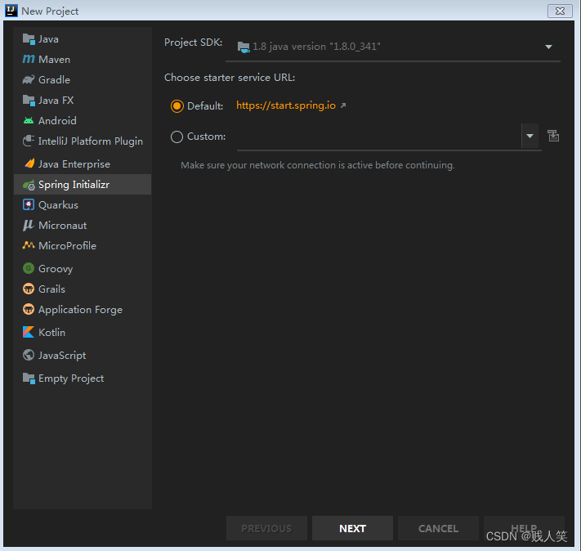Click the Kotlin logo icon
581x551 pixels.
(29, 332)
